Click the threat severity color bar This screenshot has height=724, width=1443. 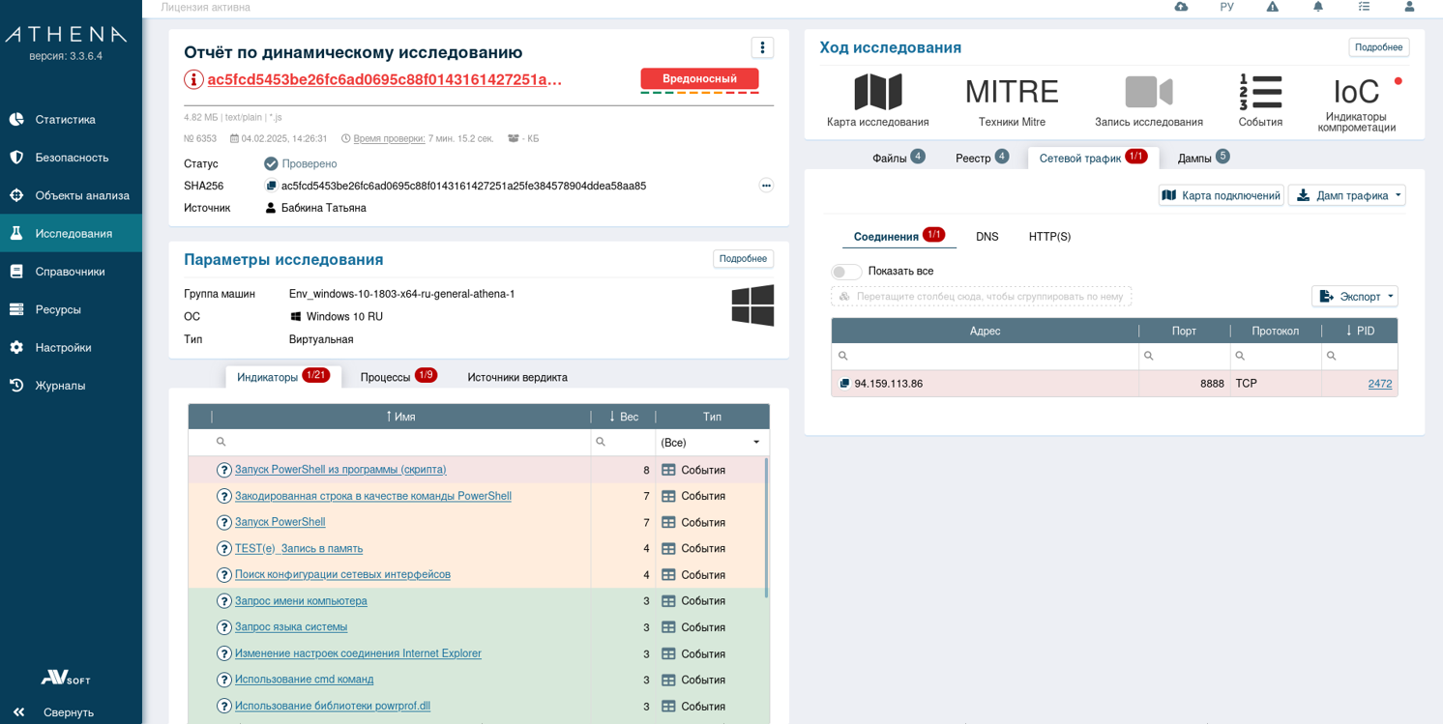(x=699, y=93)
